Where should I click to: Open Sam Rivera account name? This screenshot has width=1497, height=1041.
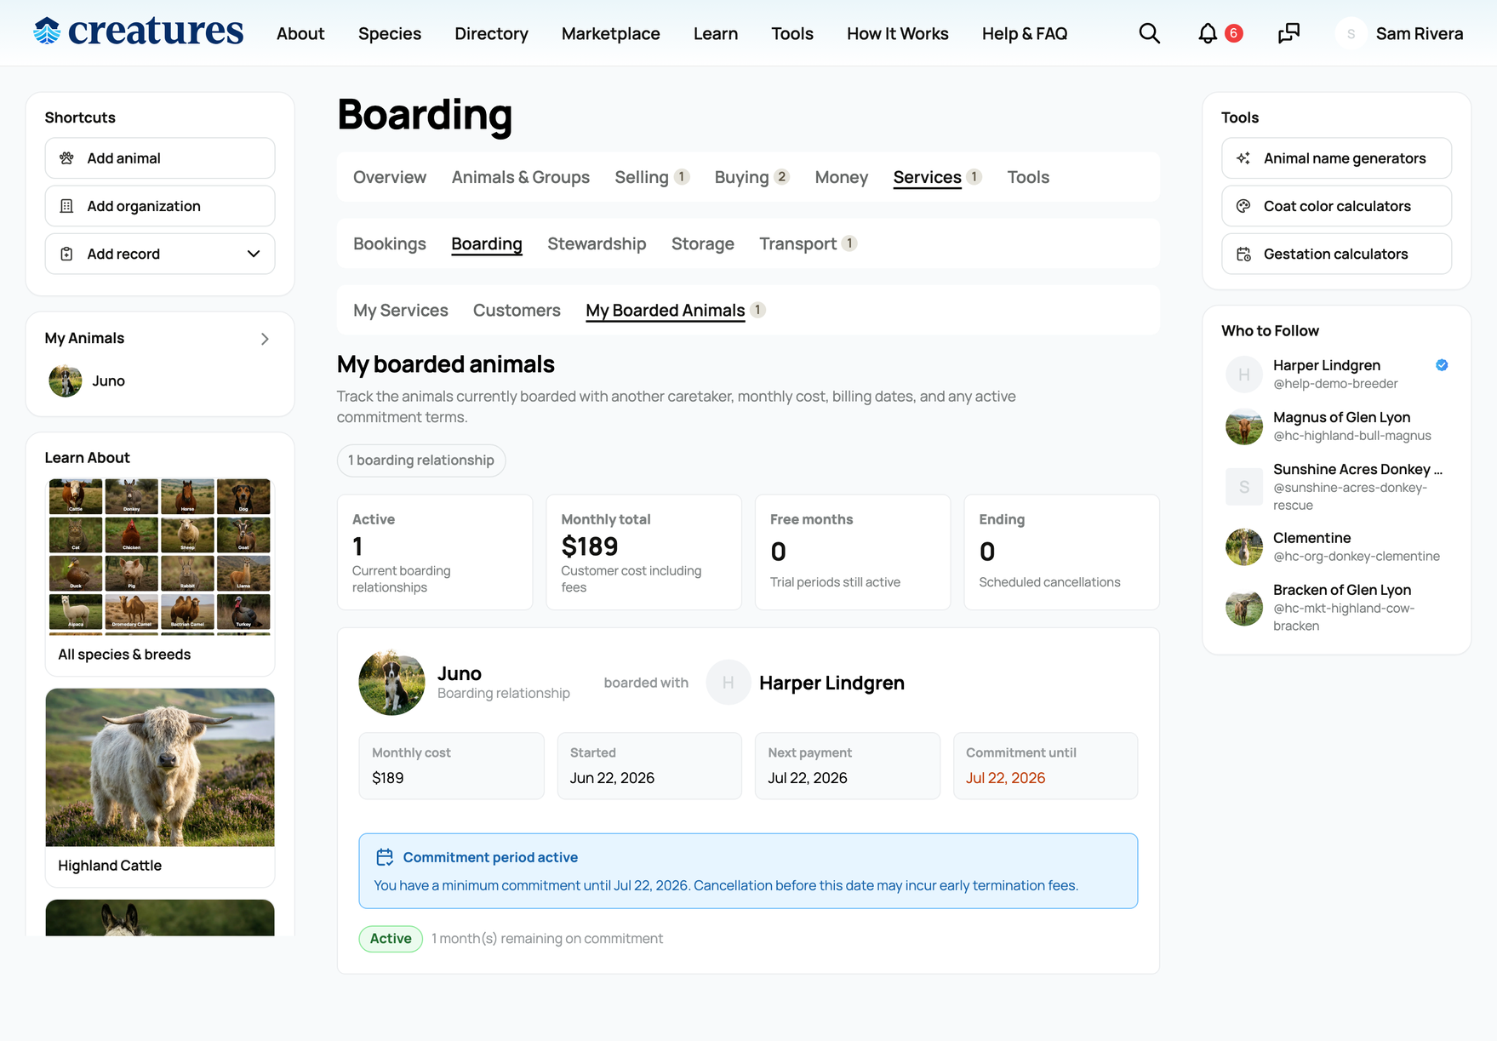1419,33
